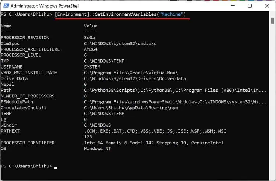Click the Oracle VirtualBox path value

(x=131, y=73)
